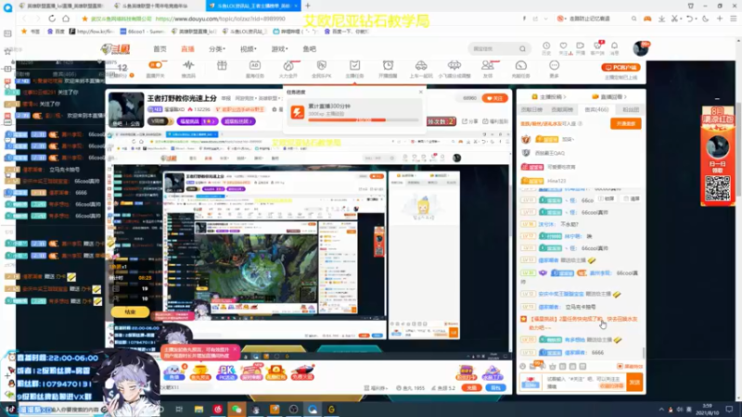Image resolution: width=742 pixels, height=417 pixels.
Task: Click the 累计直播300分钟 task progress bar
Action: 363,120
